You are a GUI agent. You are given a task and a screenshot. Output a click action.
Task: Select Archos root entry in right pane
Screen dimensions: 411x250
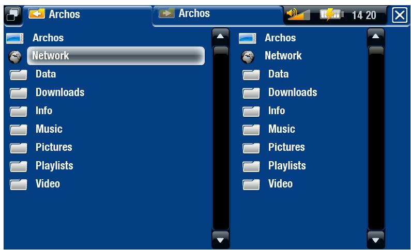tap(281, 38)
